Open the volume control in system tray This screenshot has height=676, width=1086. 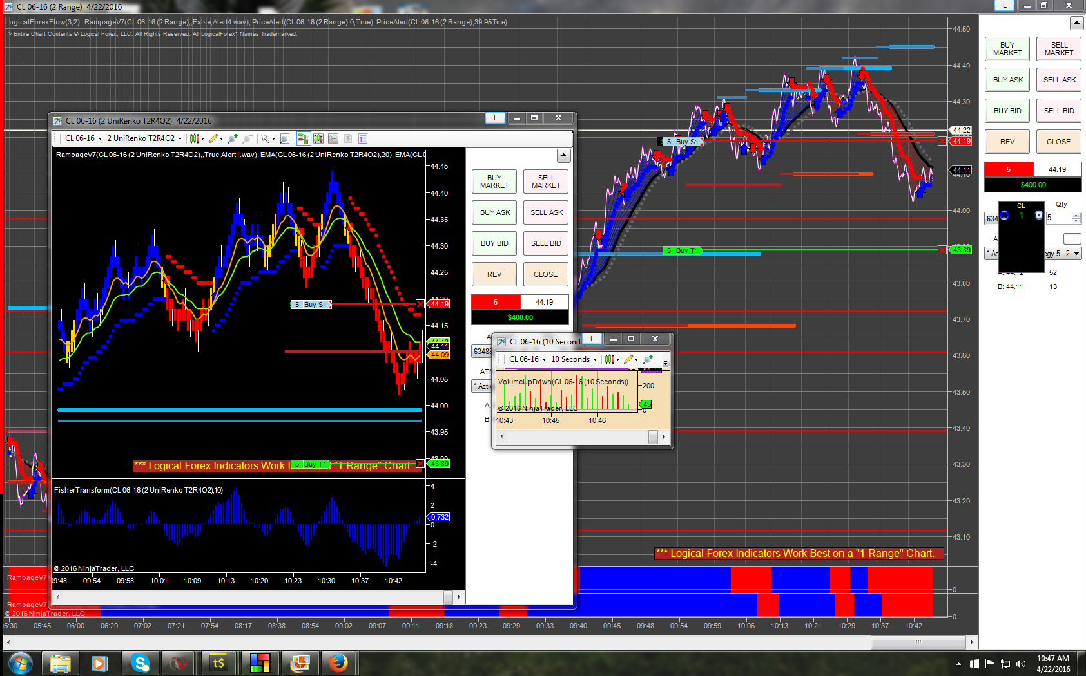1020,664
